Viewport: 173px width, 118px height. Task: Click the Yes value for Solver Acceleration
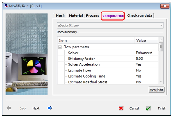click(x=139, y=64)
